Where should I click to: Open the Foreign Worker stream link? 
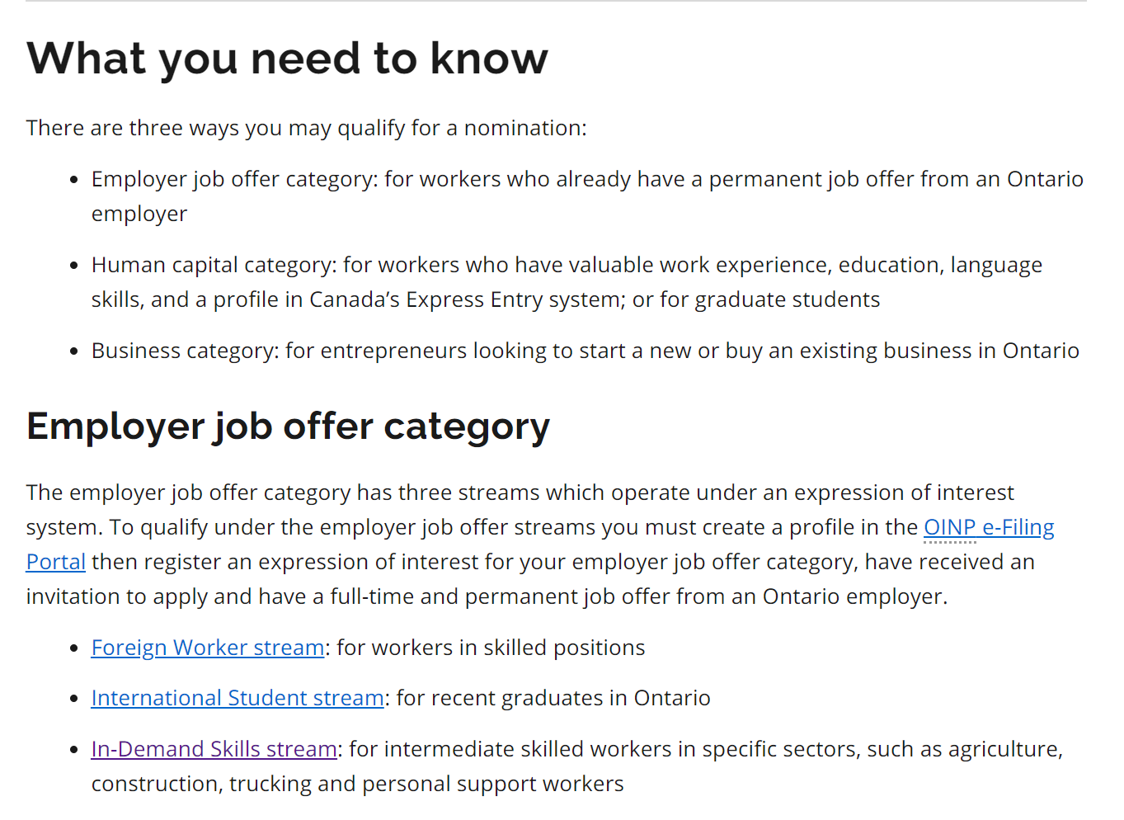tap(208, 648)
